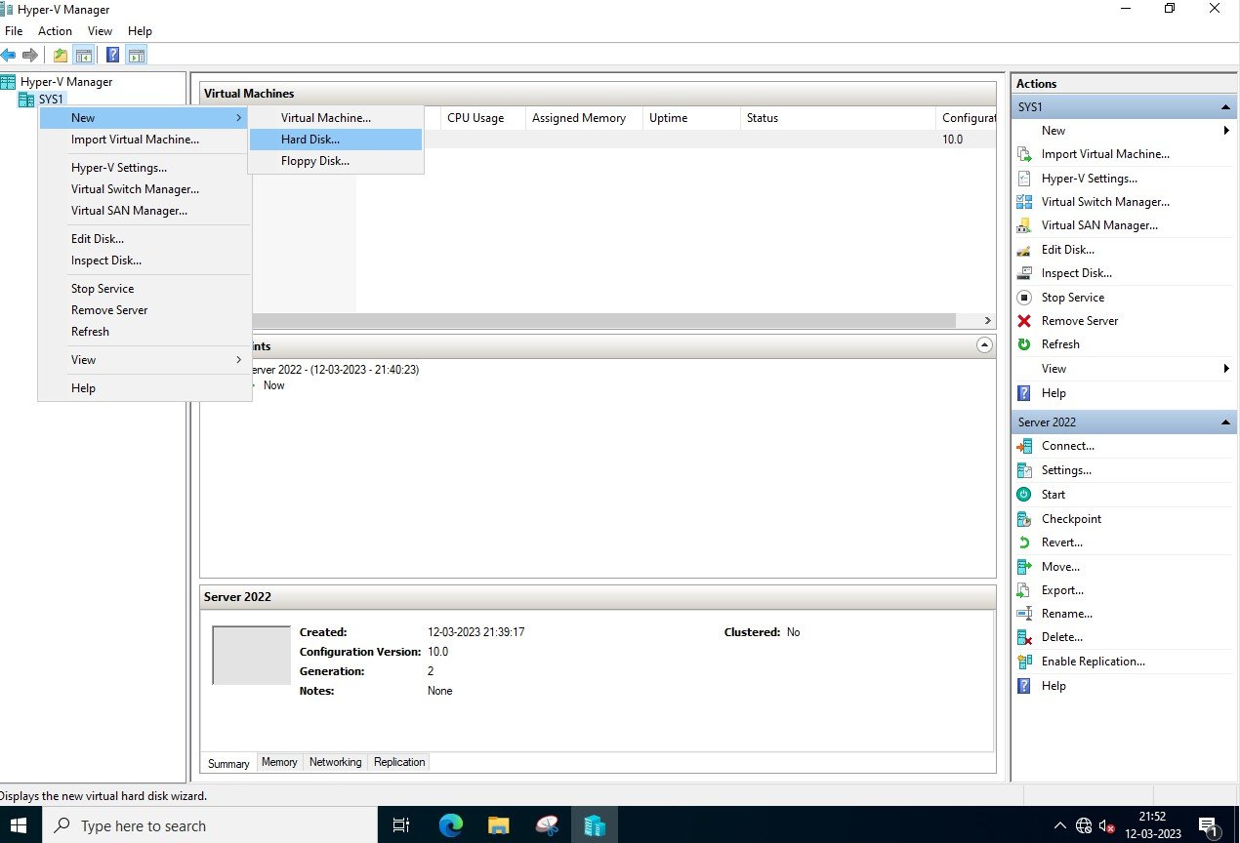Select Hyper-V Settings in the context menu

tap(145, 168)
